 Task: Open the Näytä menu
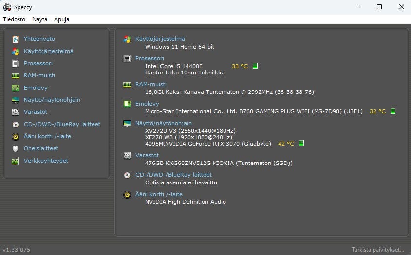click(x=39, y=19)
